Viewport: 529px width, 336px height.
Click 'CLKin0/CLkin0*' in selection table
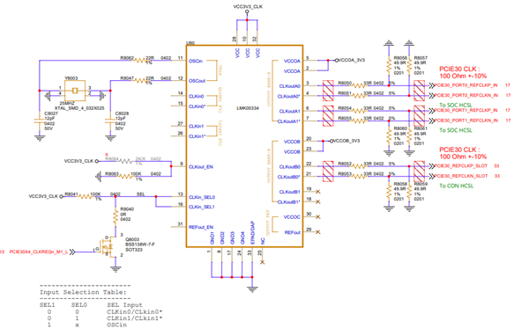[135, 311]
